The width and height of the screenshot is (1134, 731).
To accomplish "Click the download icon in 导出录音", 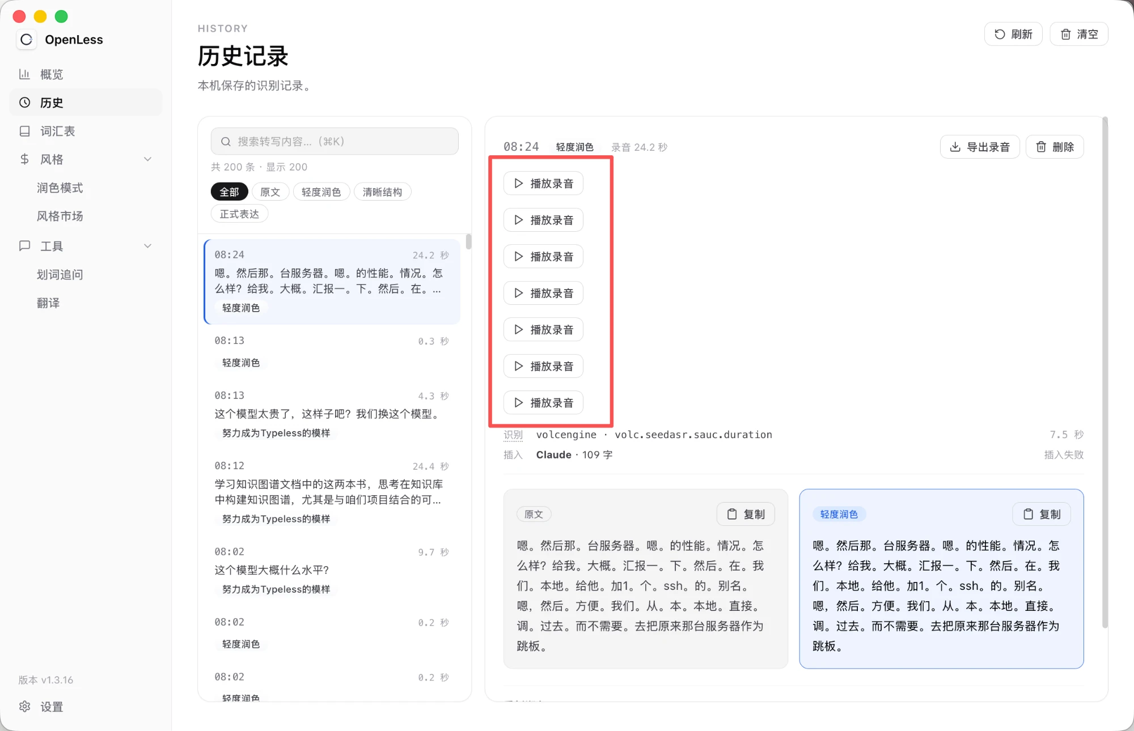I will point(955,147).
